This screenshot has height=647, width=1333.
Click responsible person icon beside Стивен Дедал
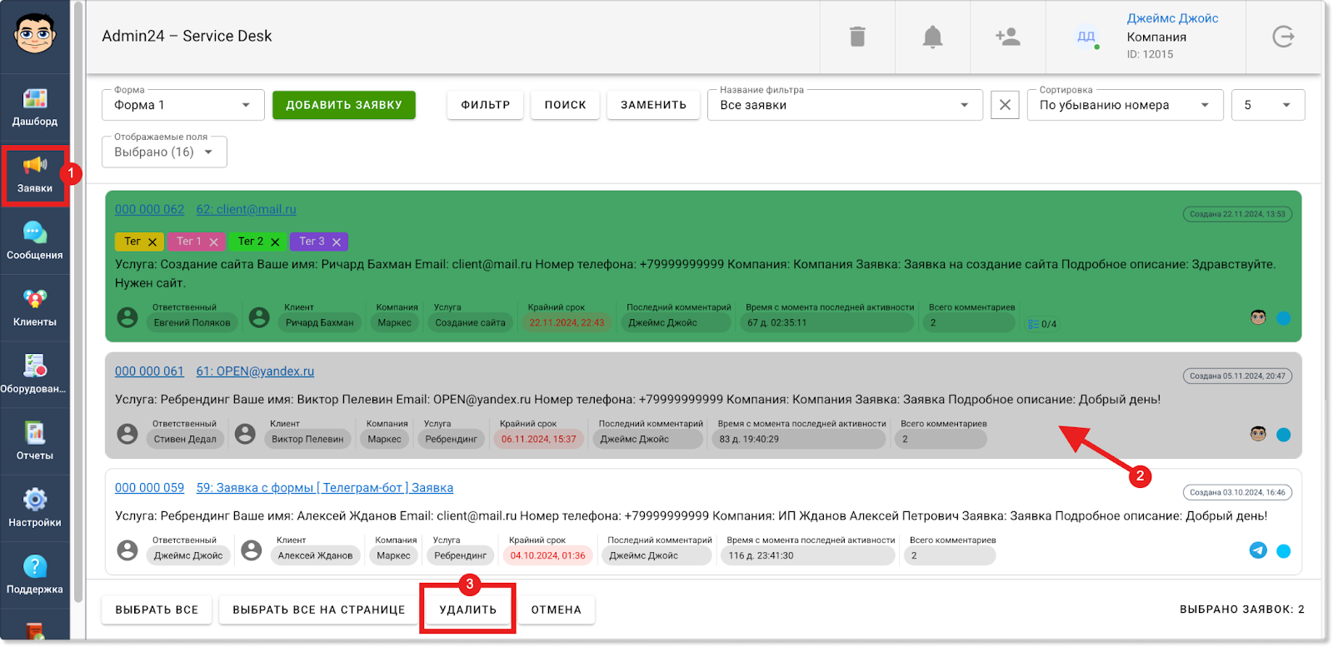point(127,434)
